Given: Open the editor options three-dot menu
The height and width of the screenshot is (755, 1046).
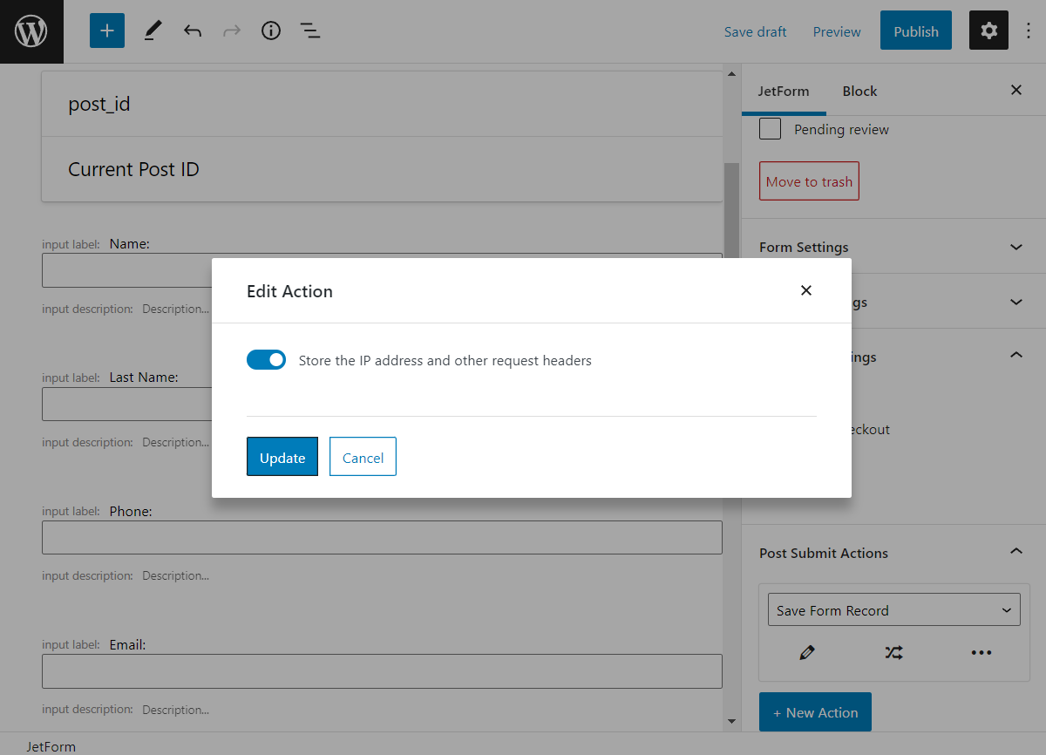Looking at the screenshot, I should [x=1029, y=31].
